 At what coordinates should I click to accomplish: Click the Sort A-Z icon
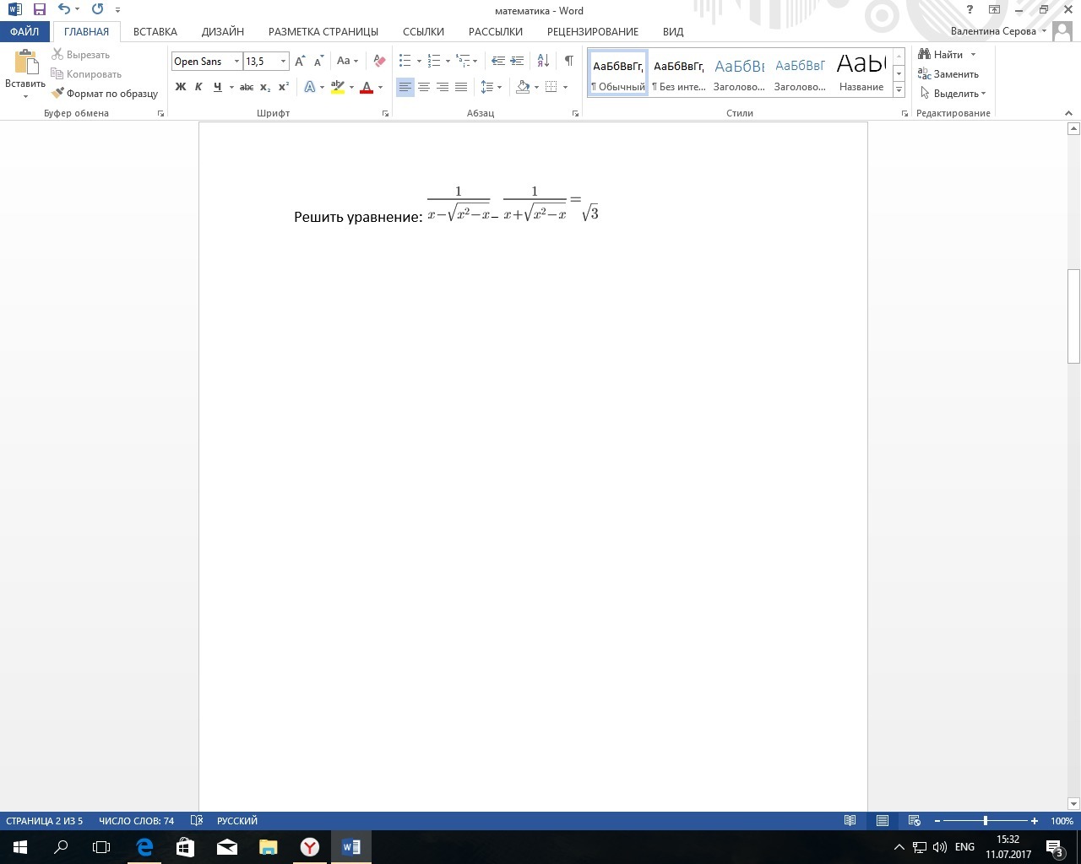point(543,61)
